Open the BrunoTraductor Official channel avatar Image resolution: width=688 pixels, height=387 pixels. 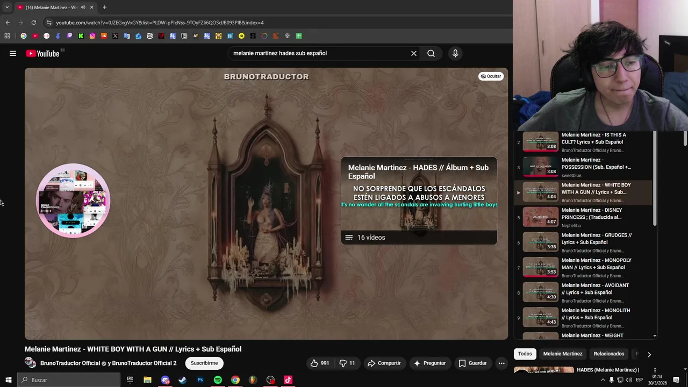tap(31, 363)
